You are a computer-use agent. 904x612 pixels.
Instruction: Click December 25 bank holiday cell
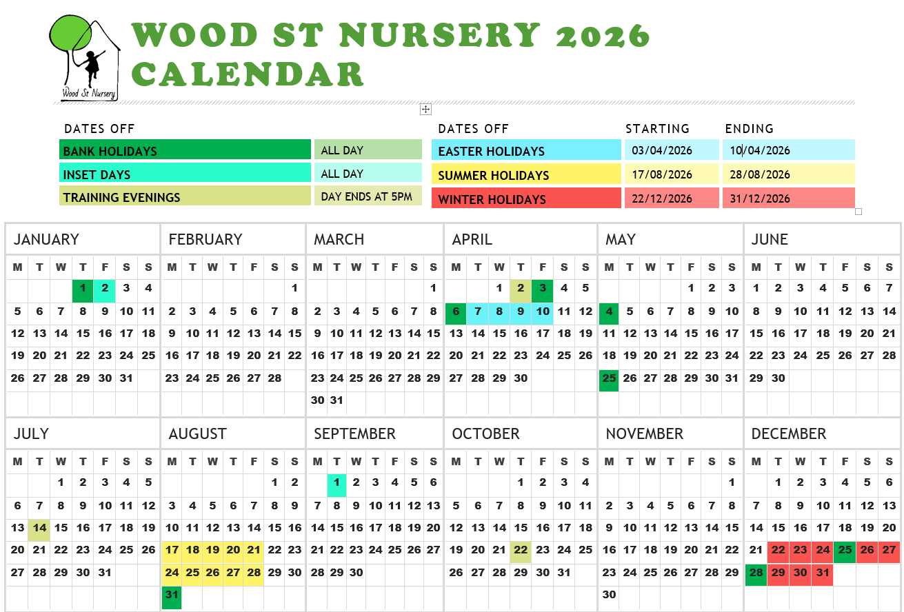pyautogui.click(x=845, y=553)
